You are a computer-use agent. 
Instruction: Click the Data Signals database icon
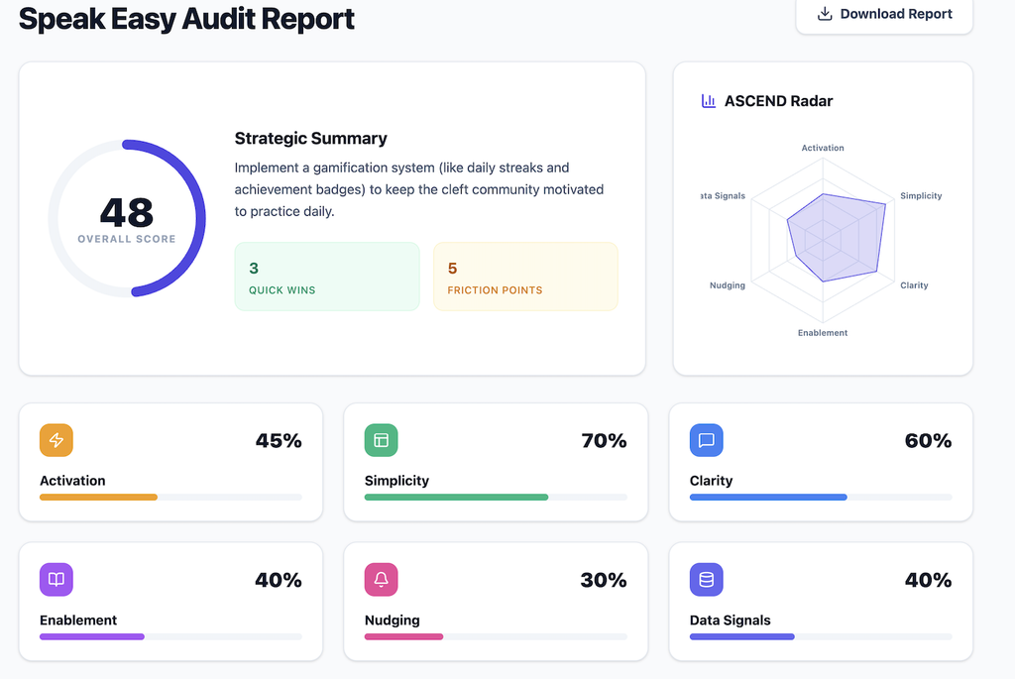point(706,579)
